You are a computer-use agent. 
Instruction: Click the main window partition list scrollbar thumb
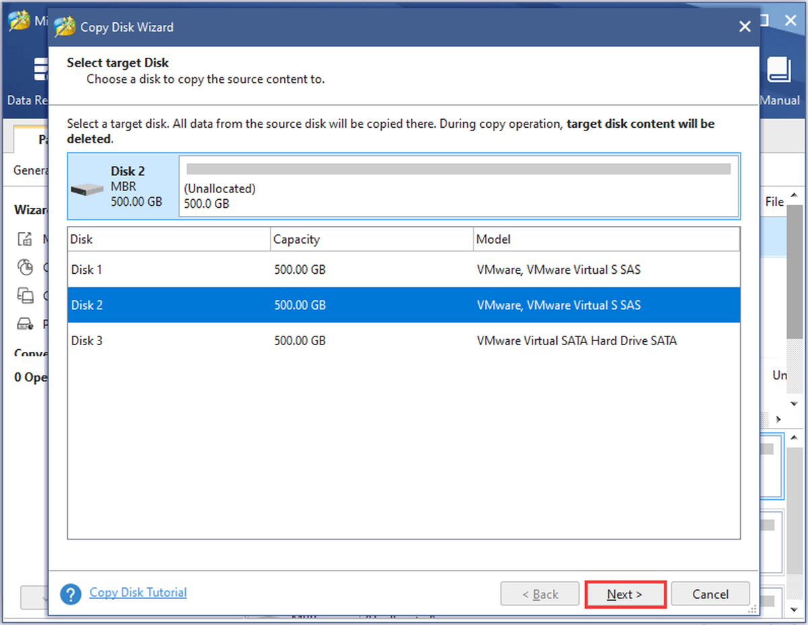[x=794, y=272]
